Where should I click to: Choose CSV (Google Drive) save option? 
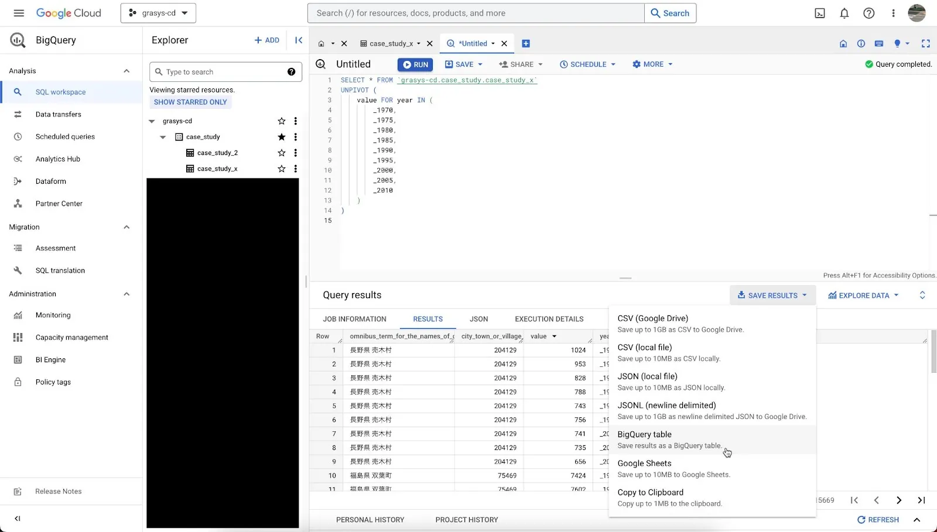712,324
